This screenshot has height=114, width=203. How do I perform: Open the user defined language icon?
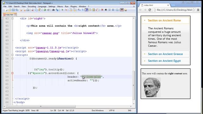coord(90,10)
